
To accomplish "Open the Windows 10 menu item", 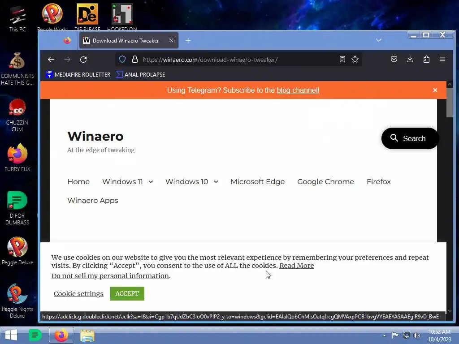I will [x=187, y=182].
